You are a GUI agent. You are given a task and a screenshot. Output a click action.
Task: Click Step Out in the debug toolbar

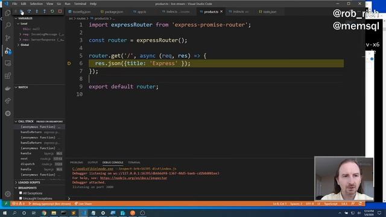(44, 11)
